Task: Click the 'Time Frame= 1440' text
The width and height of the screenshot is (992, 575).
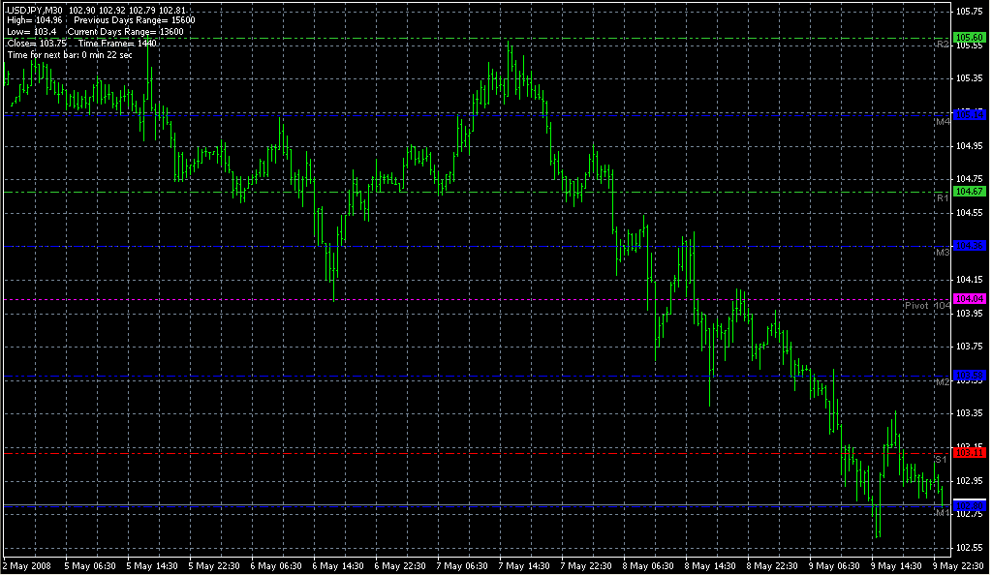Action: coord(117,43)
